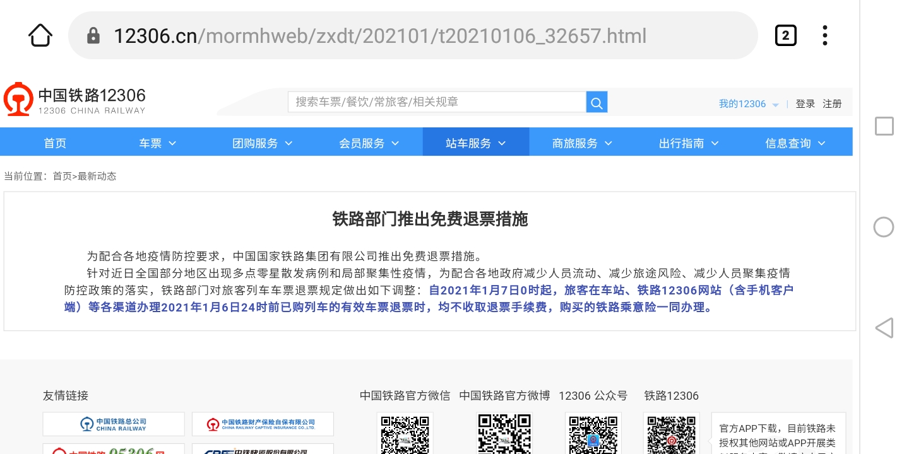Click the 铁路12306 app QR code
Image resolution: width=909 pixels, height=454 pixels.
672,434
